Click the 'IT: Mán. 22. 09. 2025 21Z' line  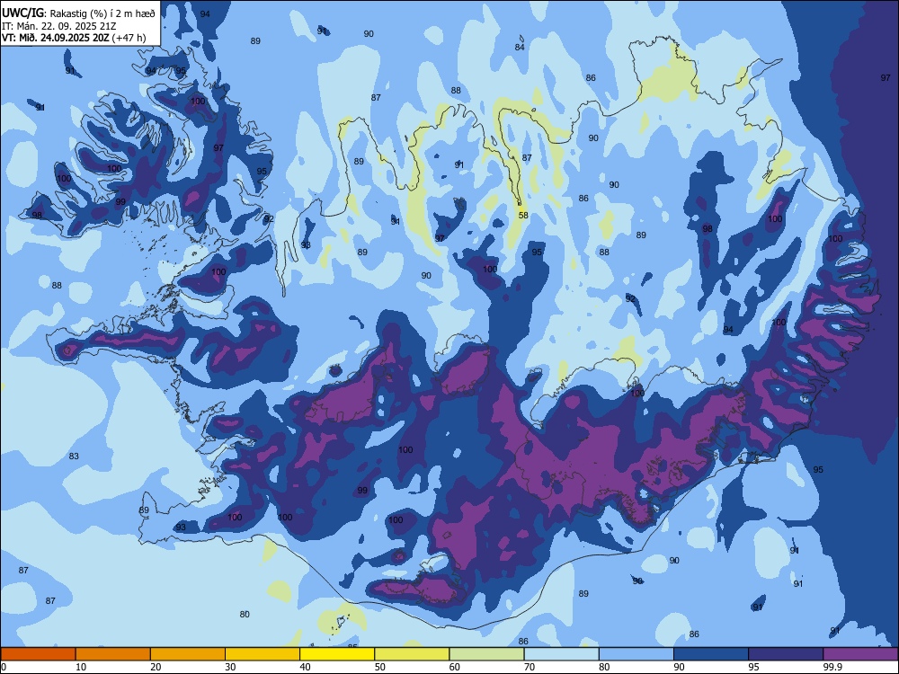click(59, 26)
